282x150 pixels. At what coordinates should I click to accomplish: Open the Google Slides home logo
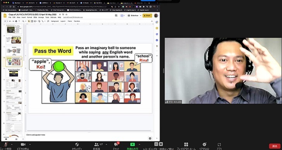(x=5, y=16)
